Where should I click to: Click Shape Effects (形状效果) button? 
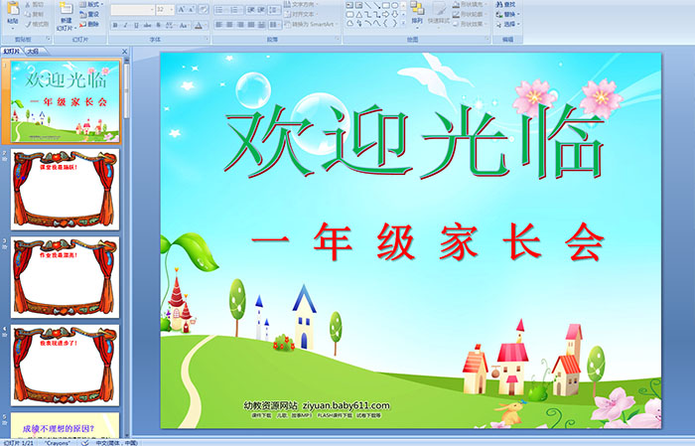(471, 24)
